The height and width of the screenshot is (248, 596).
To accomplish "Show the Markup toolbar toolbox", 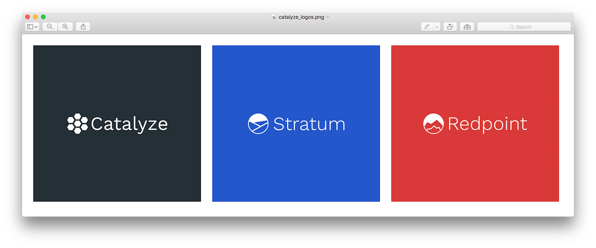I will (x=467, y=27).
